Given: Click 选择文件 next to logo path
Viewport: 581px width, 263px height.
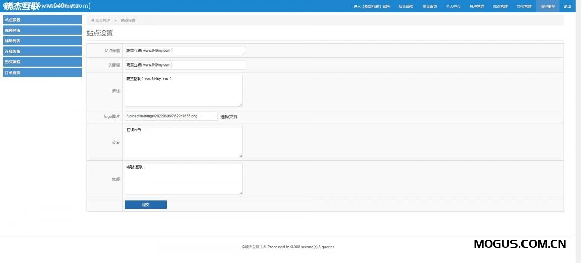Looking at the screenshot, I should [229, 116].
